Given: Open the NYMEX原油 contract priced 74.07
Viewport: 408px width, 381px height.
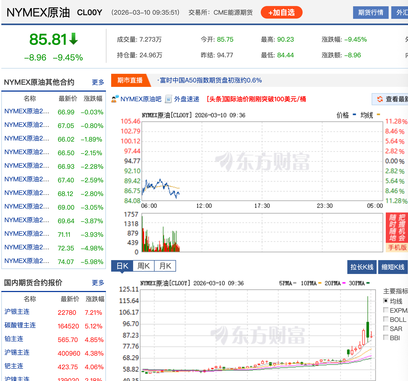Looking at the screenshot, I should tap(27, 261).
